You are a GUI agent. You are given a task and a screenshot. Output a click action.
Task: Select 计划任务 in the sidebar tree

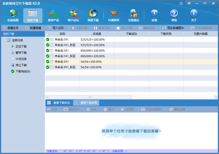point(19,59)
